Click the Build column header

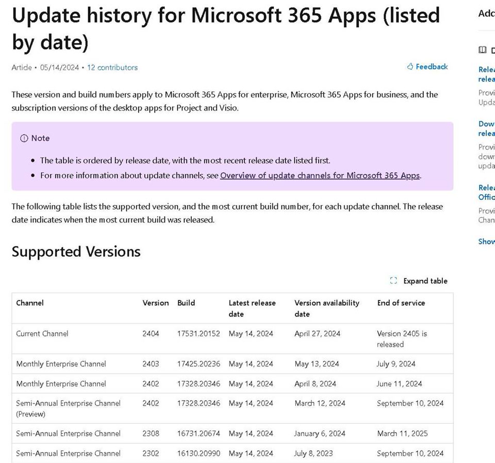(x=186, y=303)
